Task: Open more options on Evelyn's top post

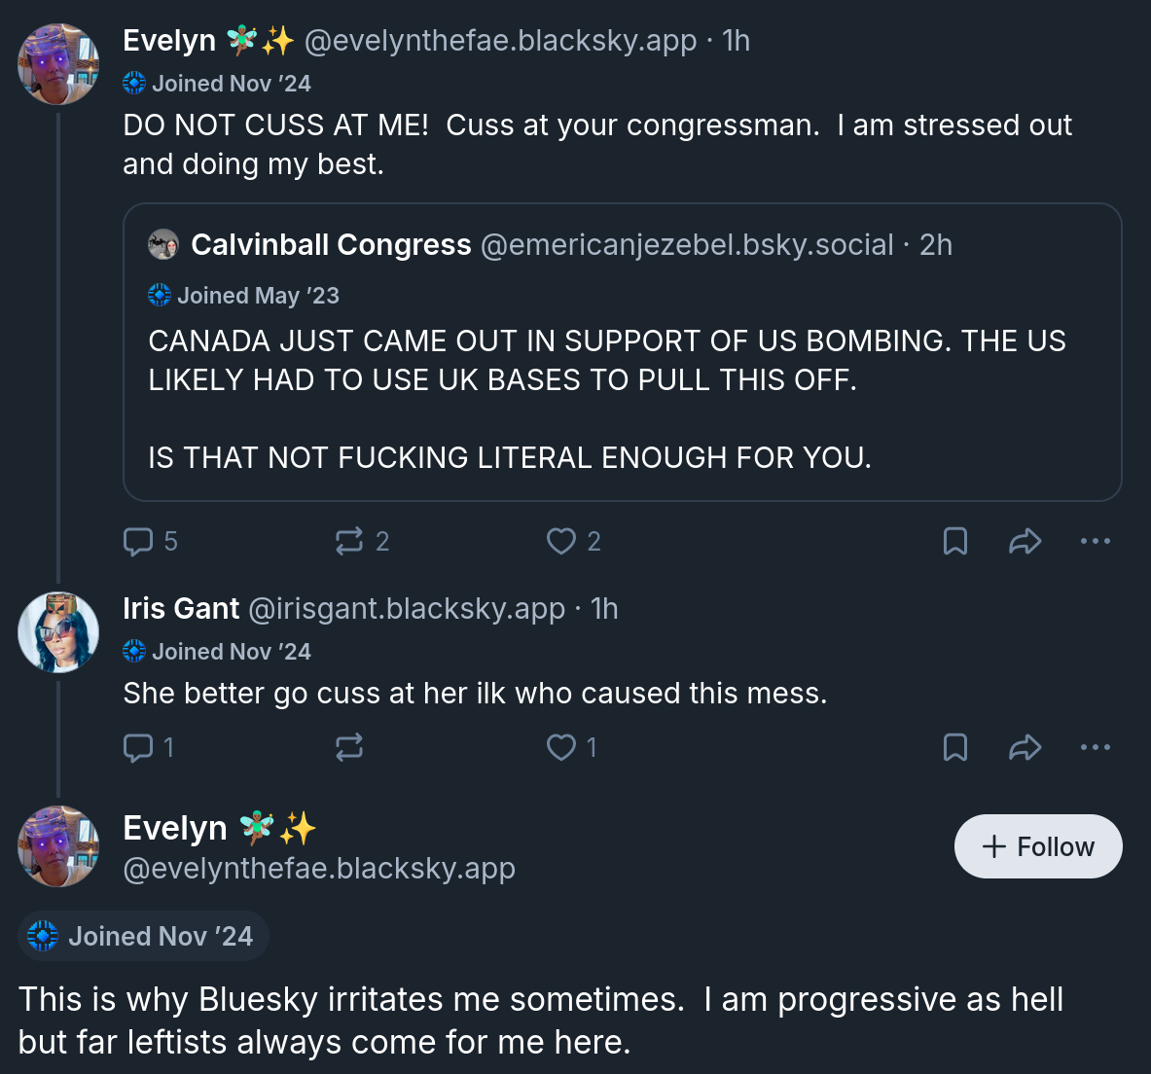Action: pos(1096,541)
